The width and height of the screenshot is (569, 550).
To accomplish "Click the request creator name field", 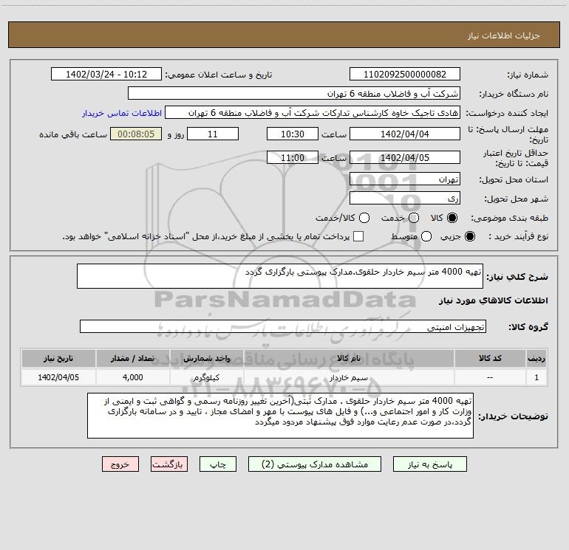I will (313, 113).
